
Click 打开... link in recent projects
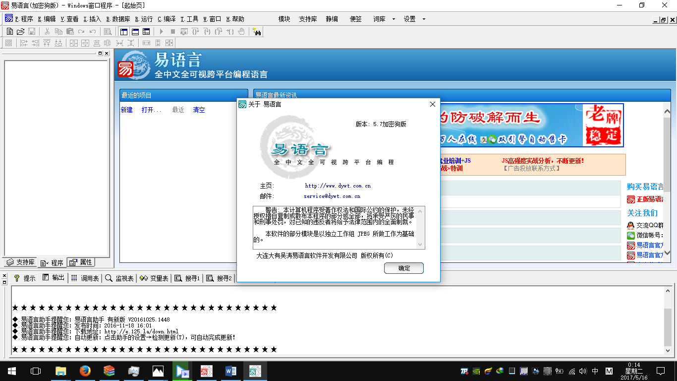[x=151, y=110]
